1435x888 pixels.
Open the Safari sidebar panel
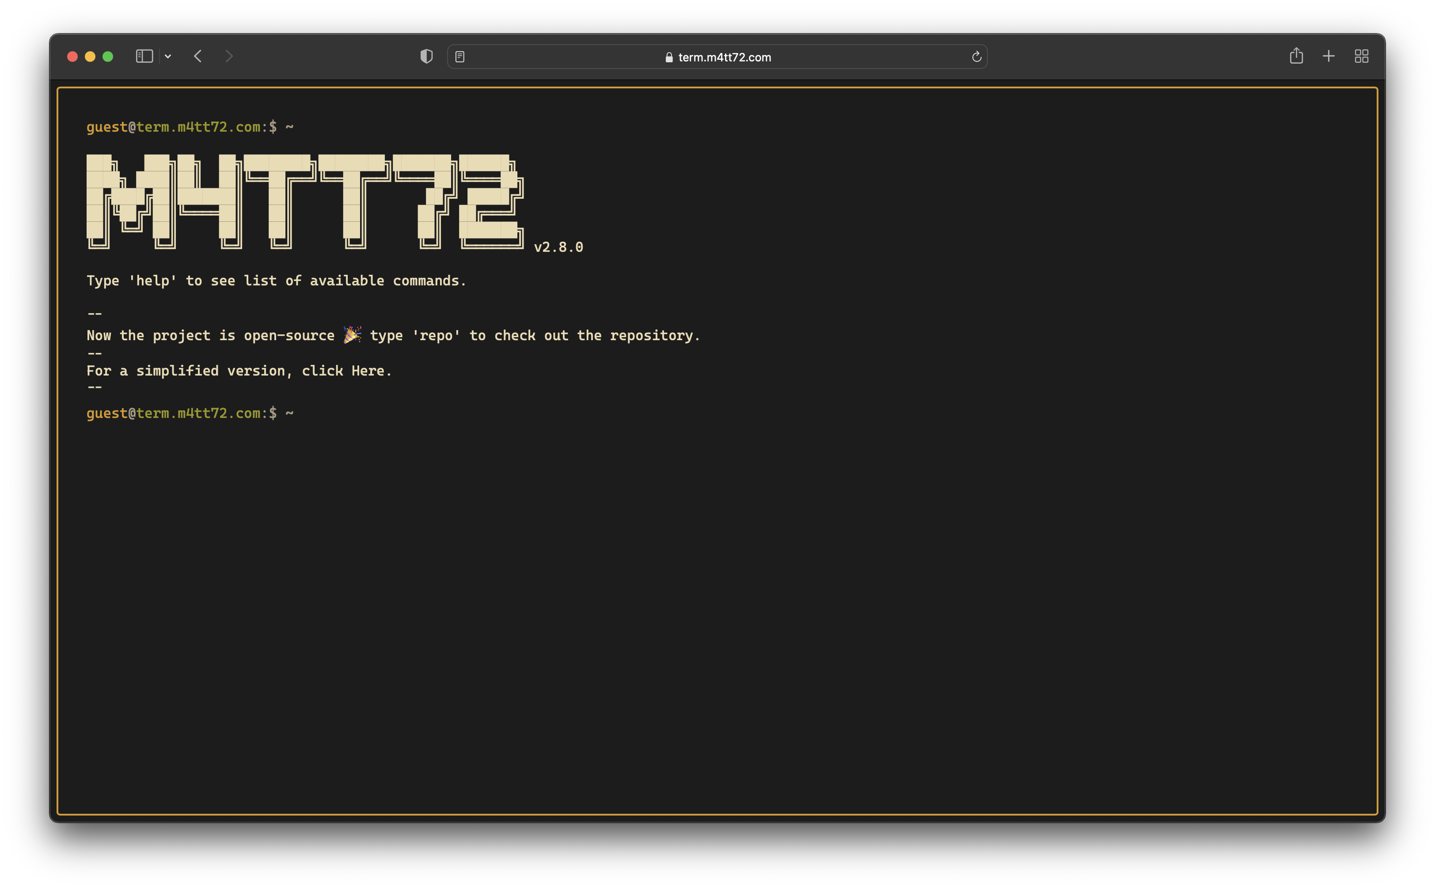point(144,56)
